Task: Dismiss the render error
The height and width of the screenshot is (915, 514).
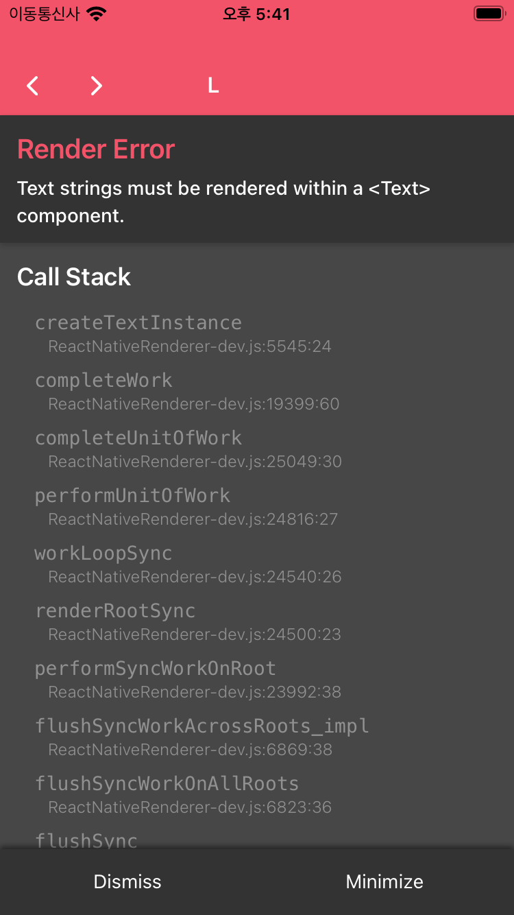Action: 127,882
